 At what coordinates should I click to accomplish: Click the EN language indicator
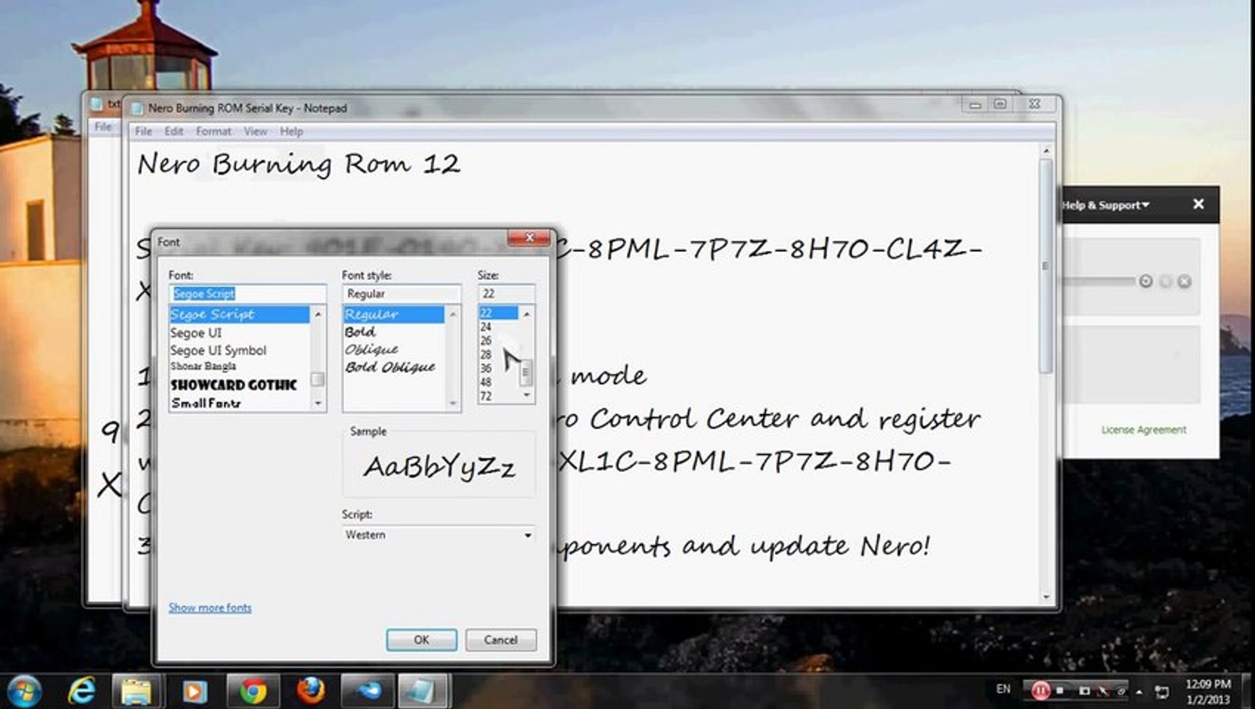1003,689
